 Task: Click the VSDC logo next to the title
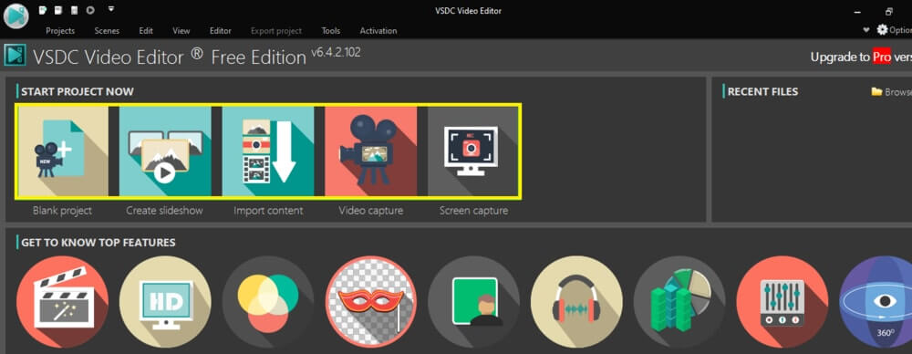pyautogui.click(x=16, y=55)
